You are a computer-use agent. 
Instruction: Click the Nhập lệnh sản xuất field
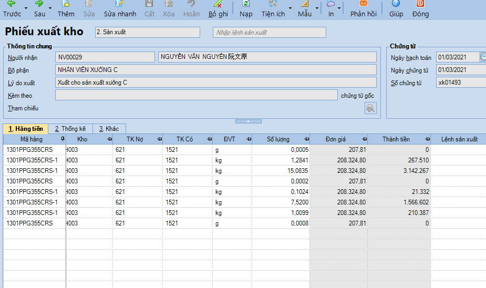[270, 32]
